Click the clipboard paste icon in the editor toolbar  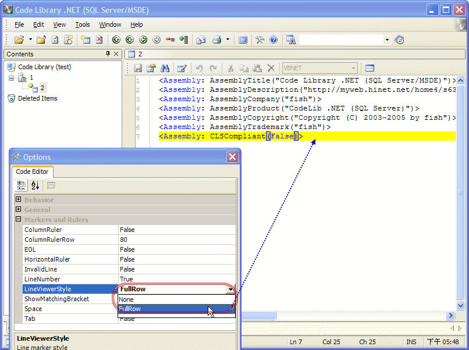point(257,68)
